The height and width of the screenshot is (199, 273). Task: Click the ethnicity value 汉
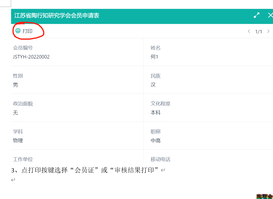pos(153,85)
